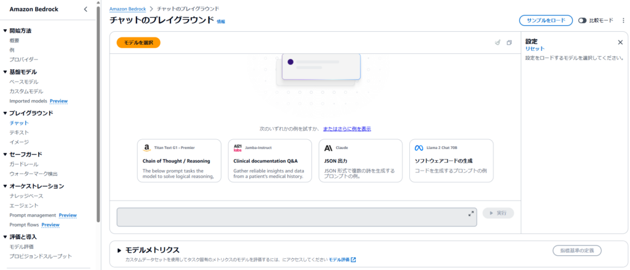Click the リセット link in settings
The height and width of the screenshot is (270, 630).
click(x=535, y=48)
